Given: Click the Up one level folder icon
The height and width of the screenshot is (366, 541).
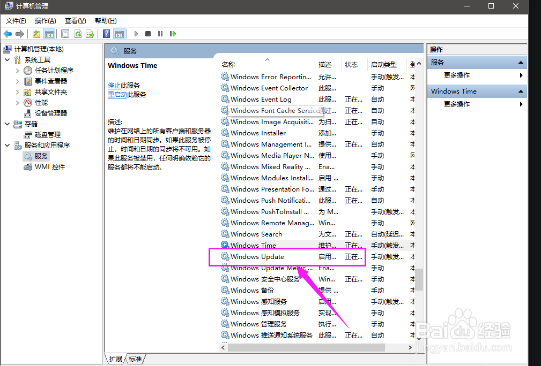Looking at the screenshot, I should (36, 34).
